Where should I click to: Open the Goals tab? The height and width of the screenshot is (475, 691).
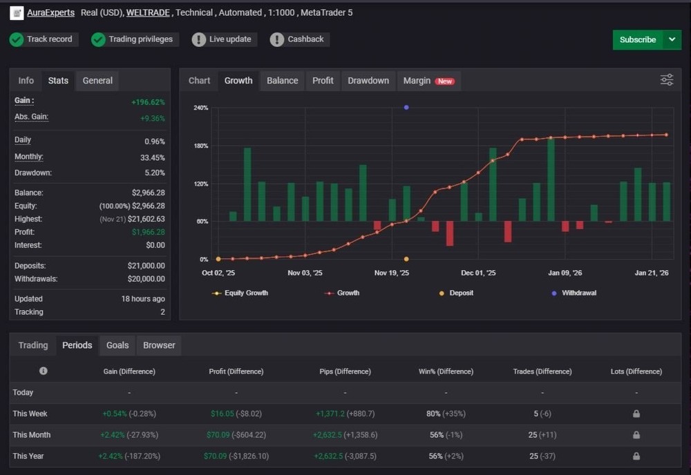pos(117,345)
